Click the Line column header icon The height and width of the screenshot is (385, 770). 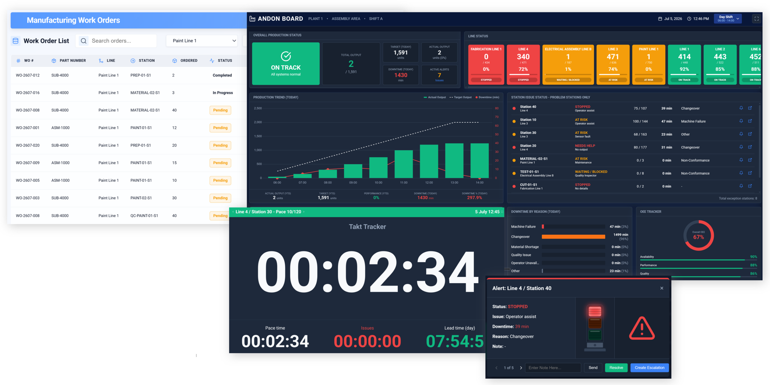click(101, 60)
